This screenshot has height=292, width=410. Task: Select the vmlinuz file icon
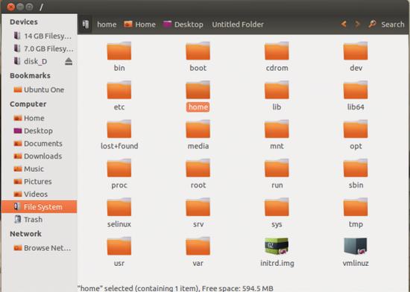tap(356, 246)
